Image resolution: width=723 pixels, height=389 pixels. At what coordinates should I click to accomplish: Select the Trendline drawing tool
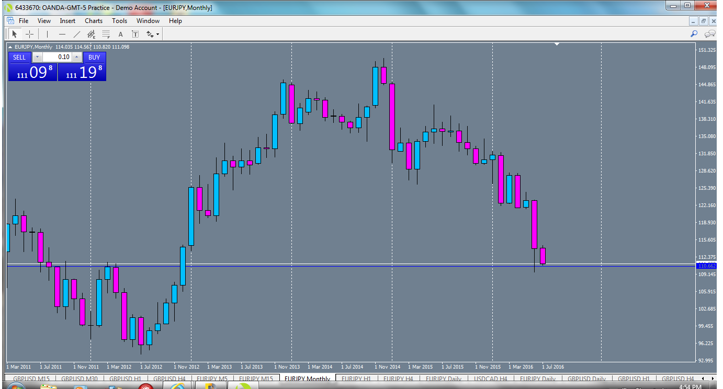pyautogui.click(x=76, y=33)
